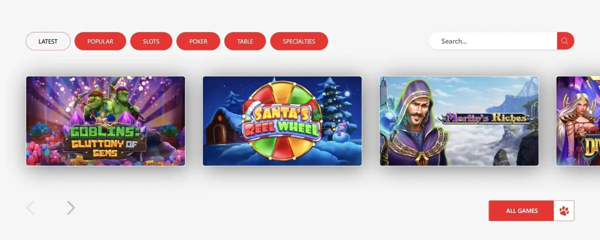This screenshot has height=240, width=600.
Task: View the SPECIALTIES category
Action: pos(299,41)
